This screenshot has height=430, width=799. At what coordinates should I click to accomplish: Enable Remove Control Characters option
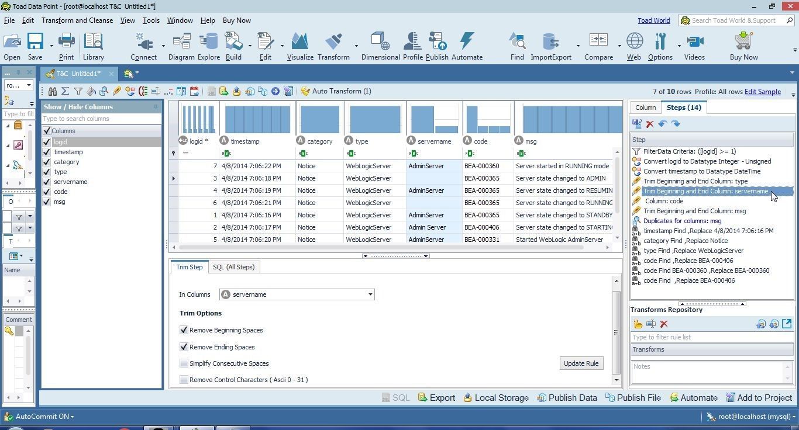tap(184, 380)
